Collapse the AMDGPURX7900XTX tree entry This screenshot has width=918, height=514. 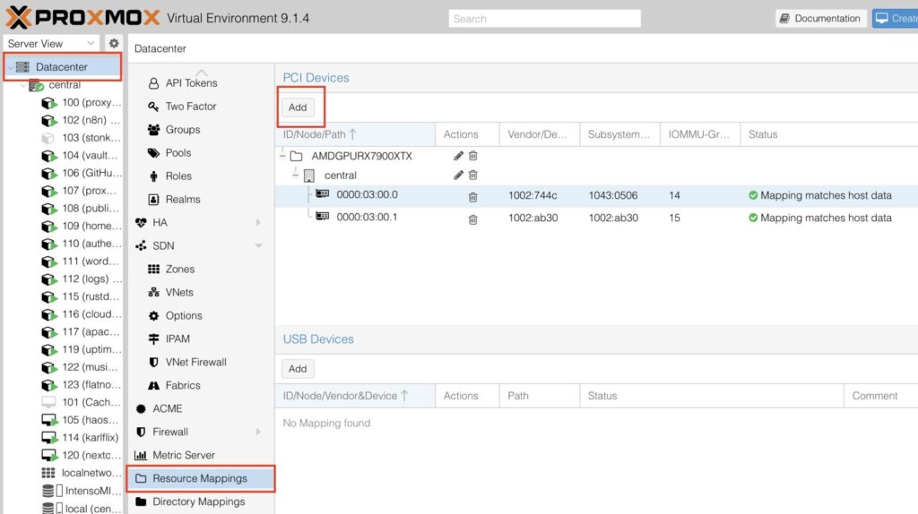click(282, 156)
